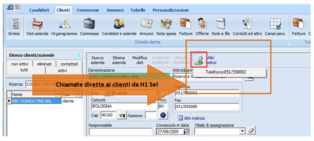This screenshot has height=141, width=314.
Task: Click the Ricerca search field
Action: pos(42,84)
